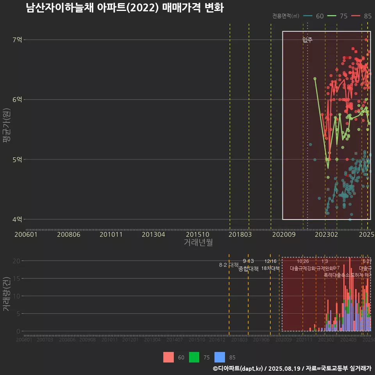Click the 대출규제강화 annotation text

[x=303, y=268]
